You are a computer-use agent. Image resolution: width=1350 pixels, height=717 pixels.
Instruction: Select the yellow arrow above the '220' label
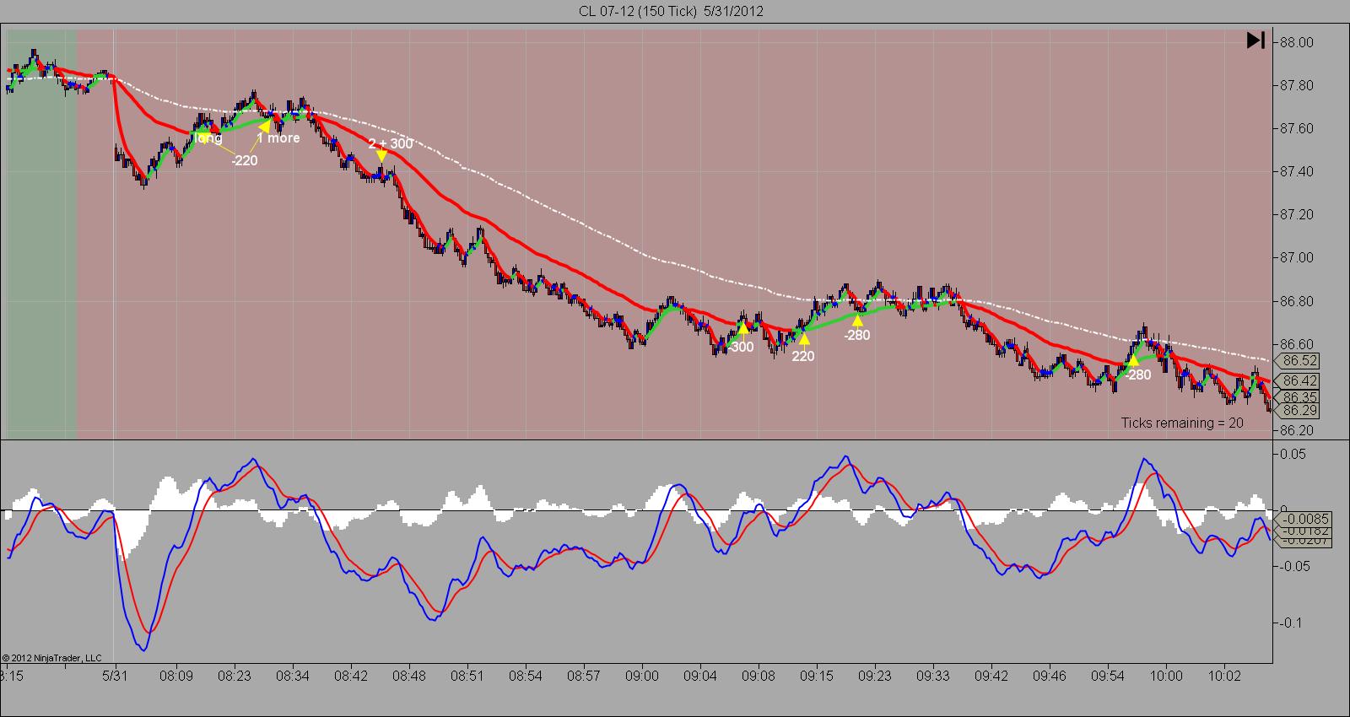click(x=804, y=339)
